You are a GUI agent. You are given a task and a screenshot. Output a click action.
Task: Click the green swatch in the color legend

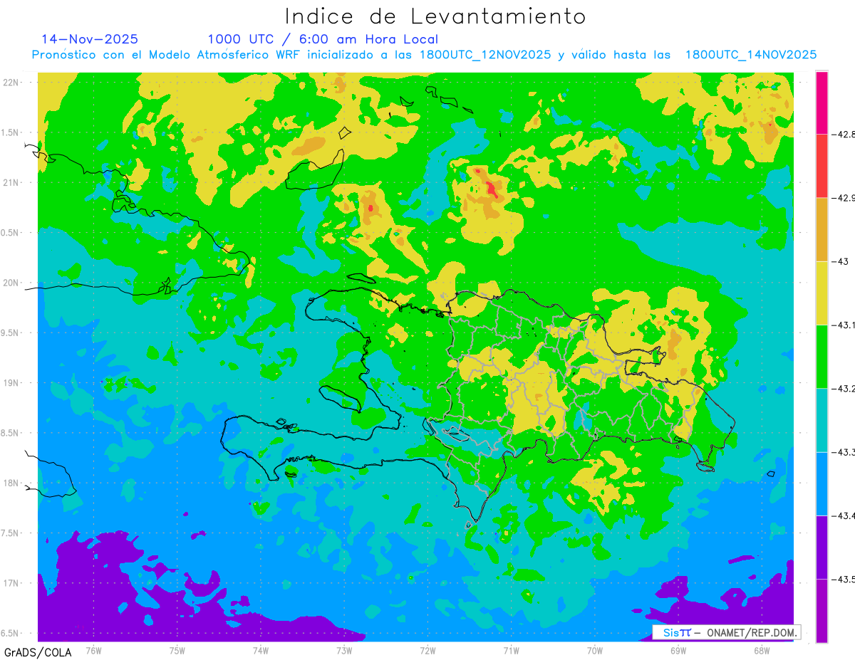click(x=822, y=356)
